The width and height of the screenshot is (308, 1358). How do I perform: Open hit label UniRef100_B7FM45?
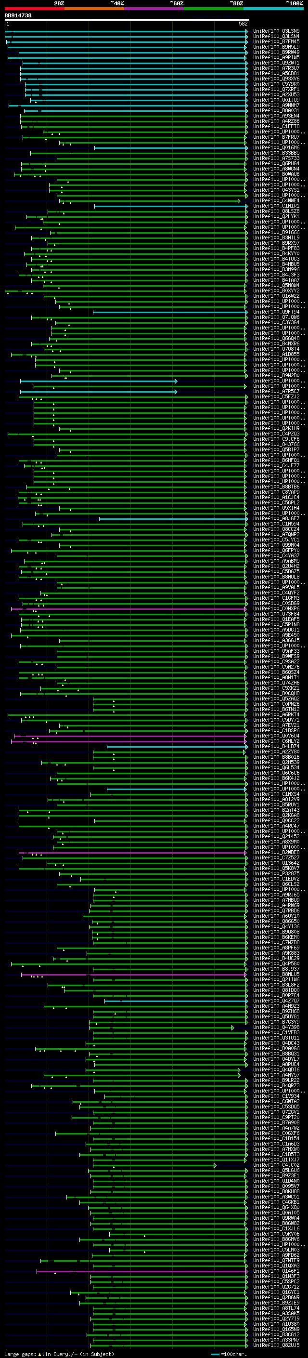(276, 41)
